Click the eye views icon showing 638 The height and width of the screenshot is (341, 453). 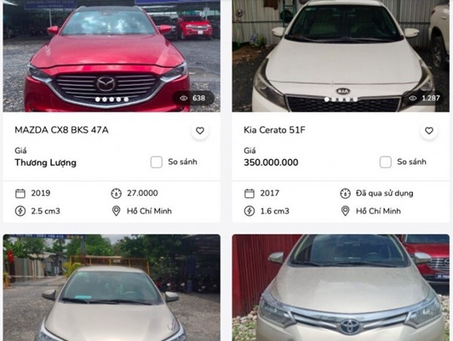(183, 99)
